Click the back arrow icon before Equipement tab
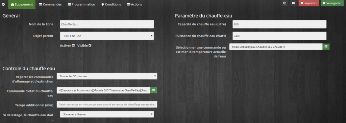The height and width of the screenshot is (123, 346). pyautogui.click(x=3, y=4)
